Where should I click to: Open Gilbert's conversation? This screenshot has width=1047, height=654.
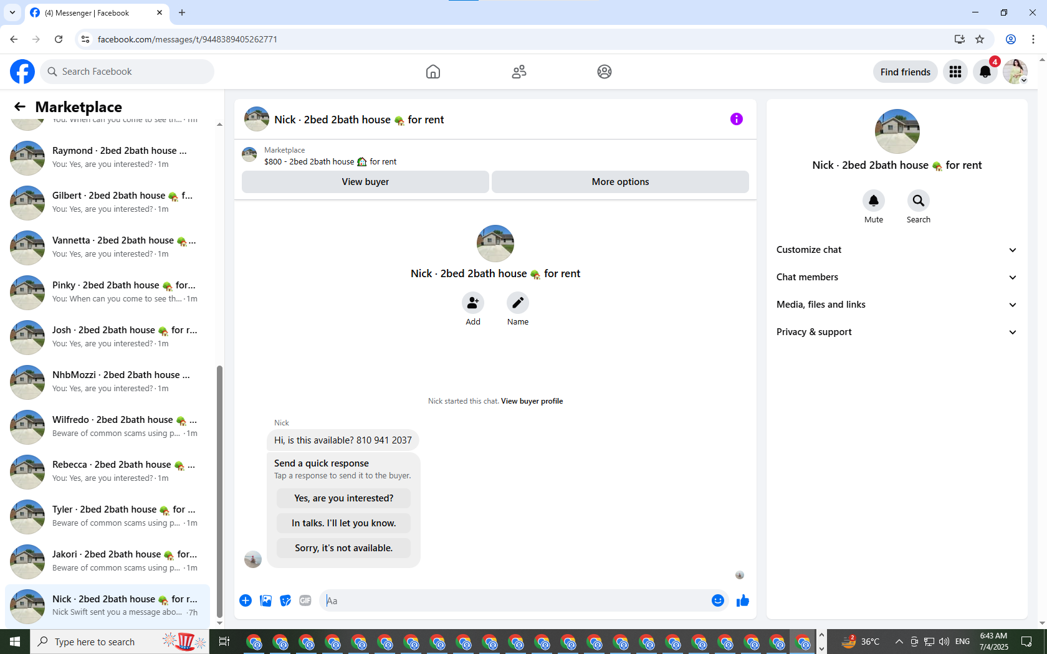(x=107, y=202)
